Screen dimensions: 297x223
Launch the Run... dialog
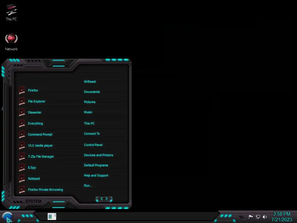[x=88, y=186]
